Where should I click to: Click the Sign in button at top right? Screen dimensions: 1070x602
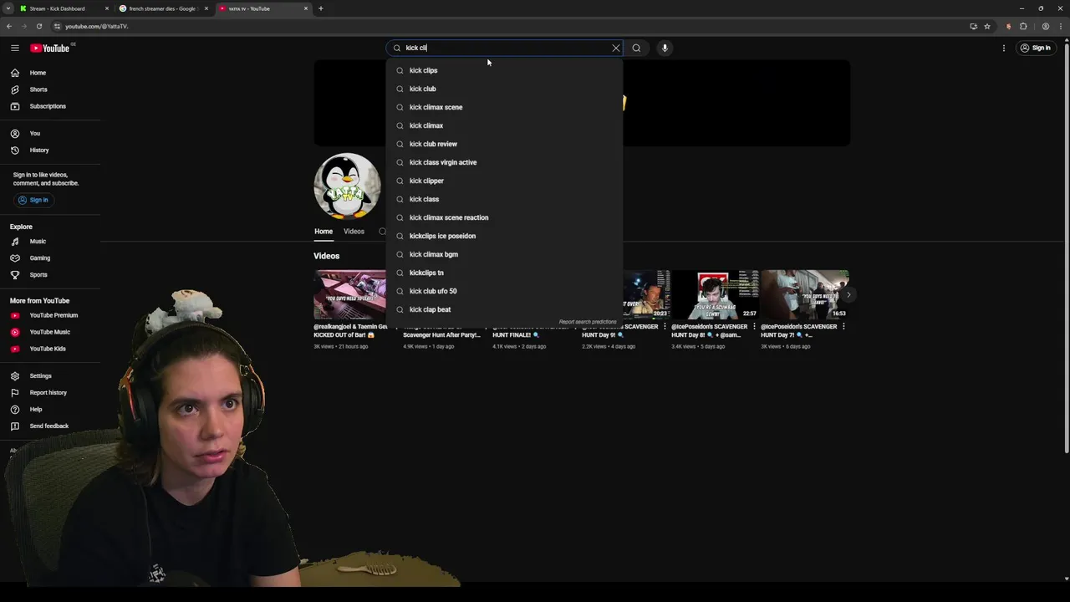pos(1036,48)
